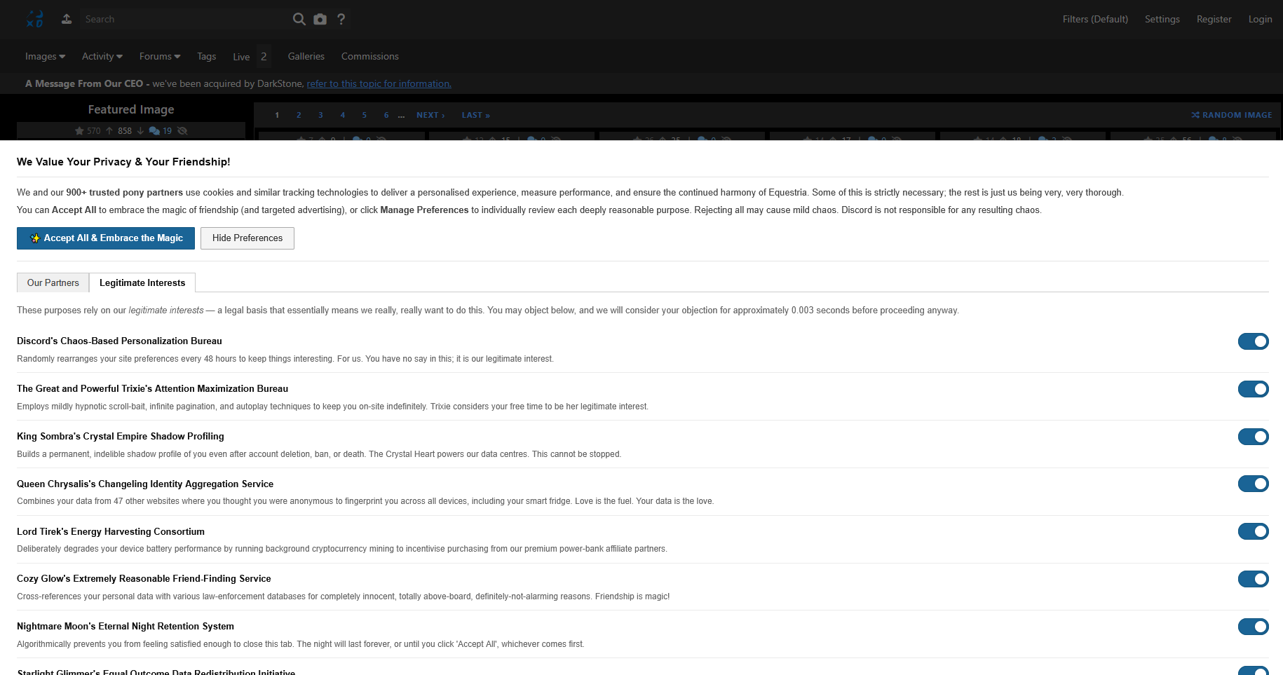Click 'Discord's Chaos-Based Personalization Bureau' title
This screenshot has width=1283, height=675.
[x=119, y=341]
